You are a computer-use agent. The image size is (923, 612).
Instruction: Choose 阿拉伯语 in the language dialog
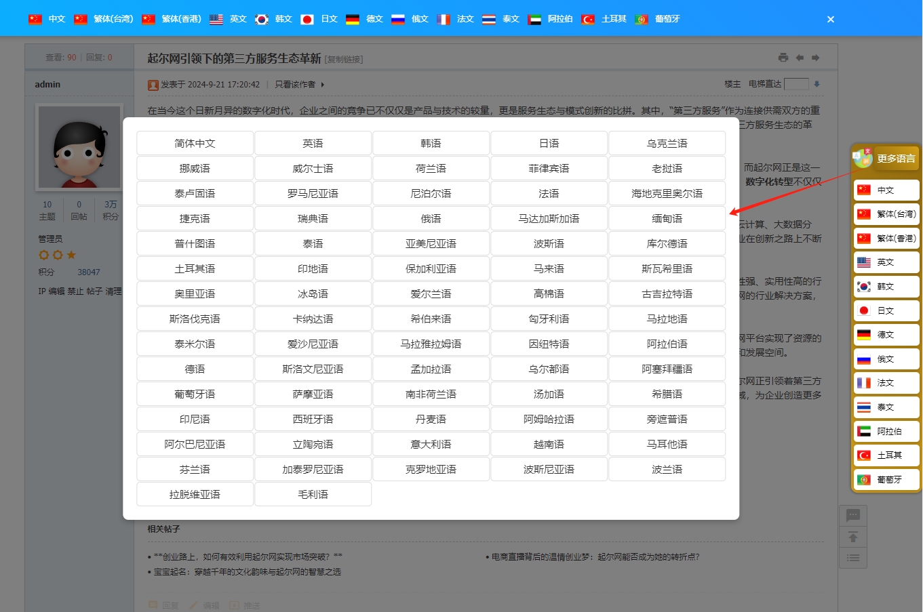pyautogui.click(x=667, y=344)
